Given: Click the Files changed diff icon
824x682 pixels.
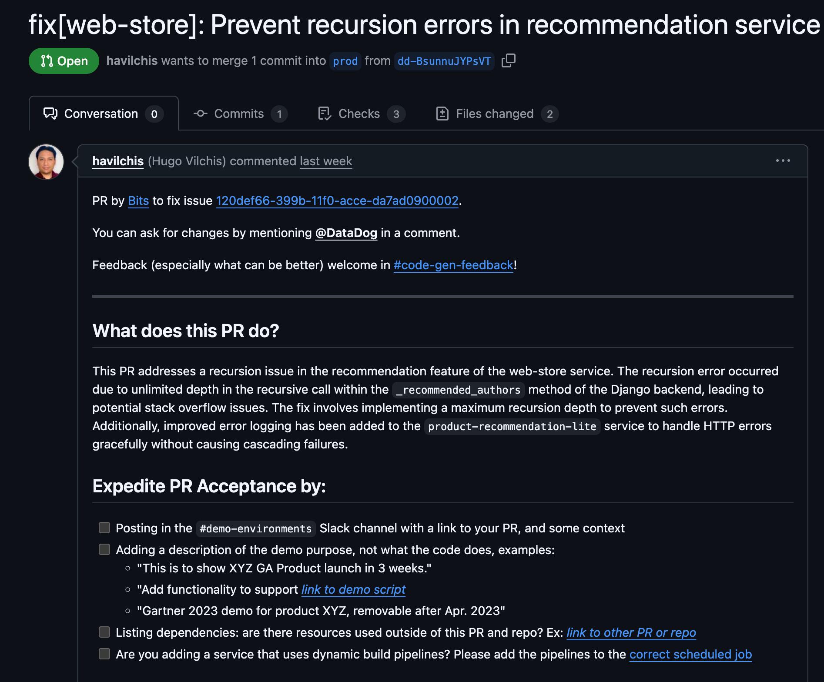Looking at the screenshot, I should pyautogui.click(x=442, y=114).
